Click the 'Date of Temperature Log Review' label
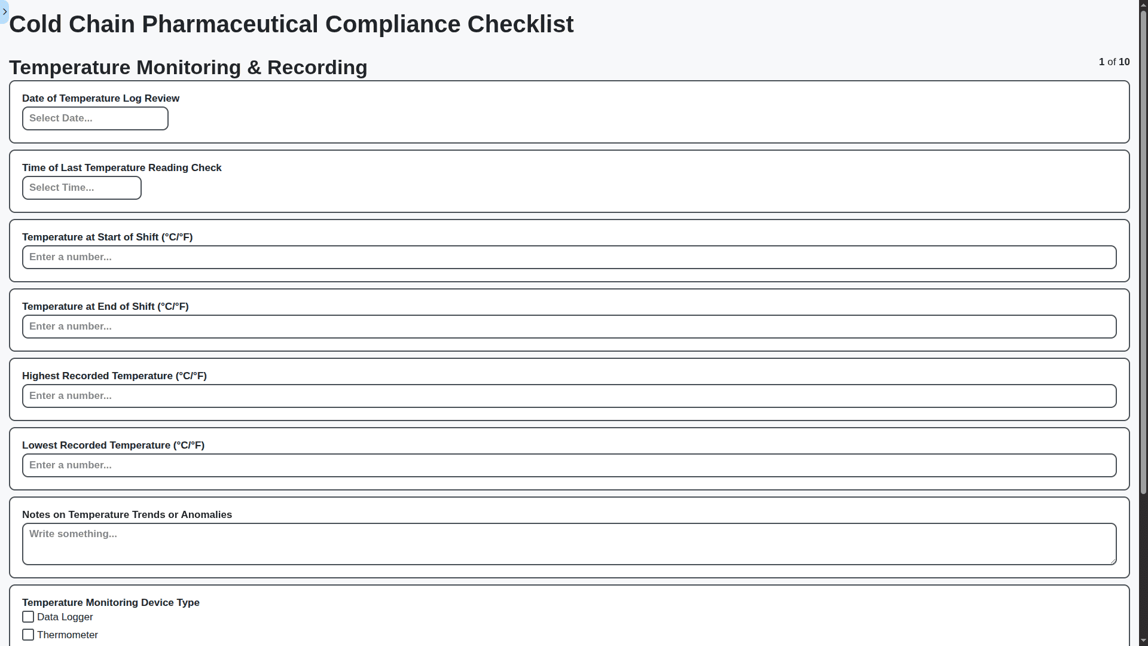Image resolution: width=1148 pixels, height=646 pixels. pyautogui.click(x=100, y=98)
